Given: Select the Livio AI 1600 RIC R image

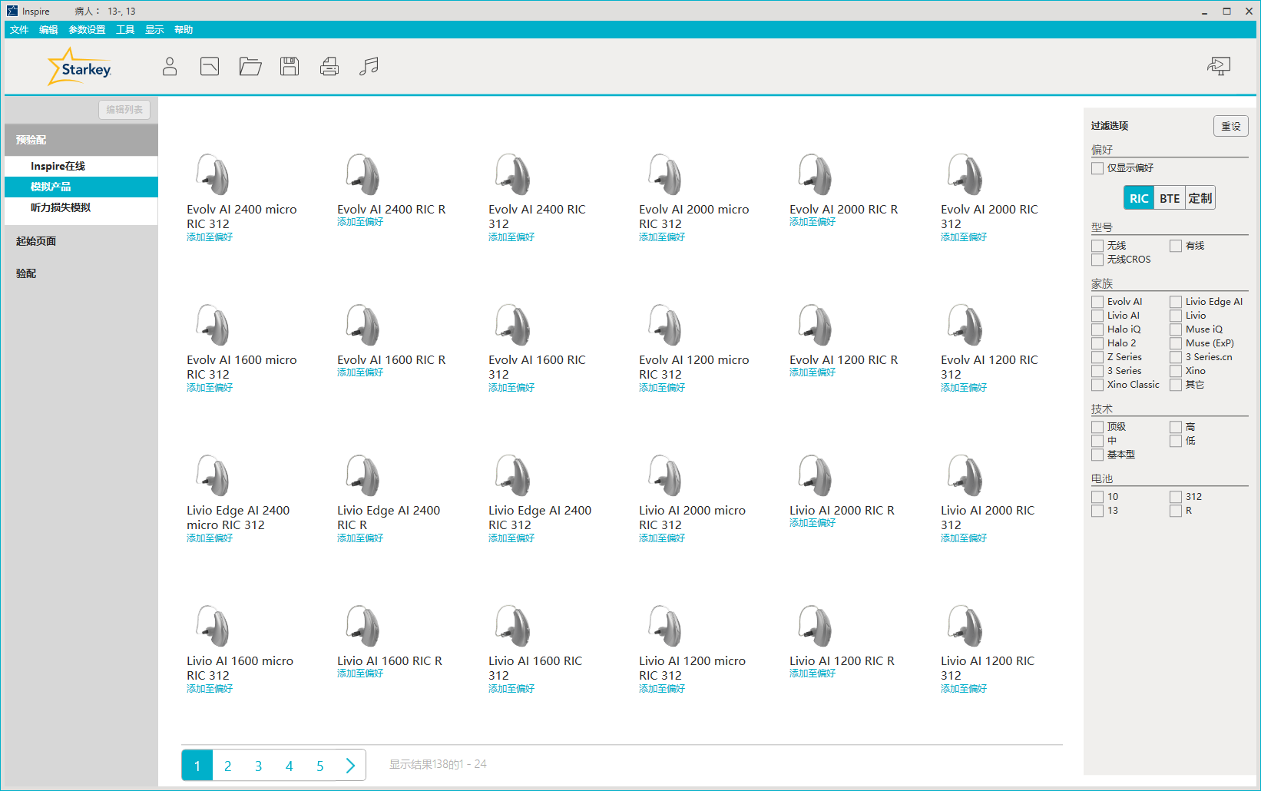Looking at the screenshot, I should point(362,626).
